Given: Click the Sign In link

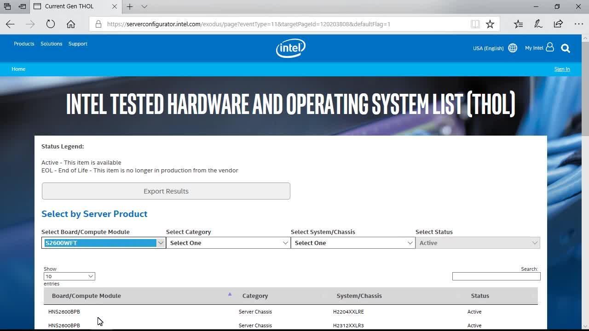Looking at the screenshot, I should tap(562, 69).
